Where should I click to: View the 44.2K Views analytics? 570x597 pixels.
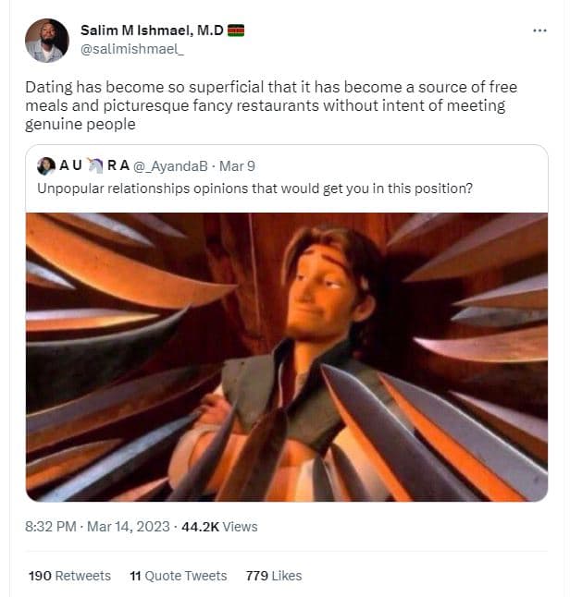(x=218, y=527)
